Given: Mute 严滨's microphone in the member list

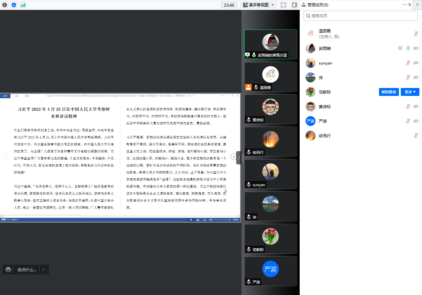Looking at the screenshot, I should [x=408, y=121].
